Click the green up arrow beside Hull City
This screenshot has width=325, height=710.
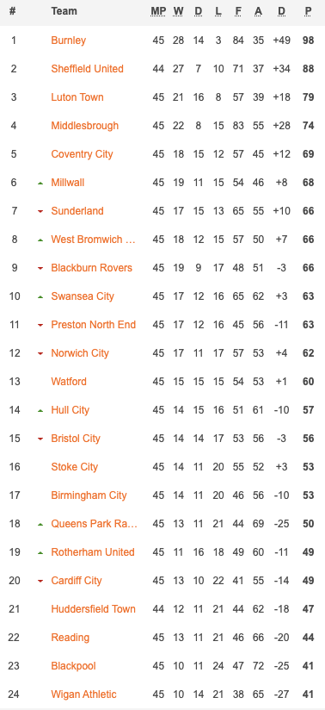pyautogui.click(x=40, y=411)
